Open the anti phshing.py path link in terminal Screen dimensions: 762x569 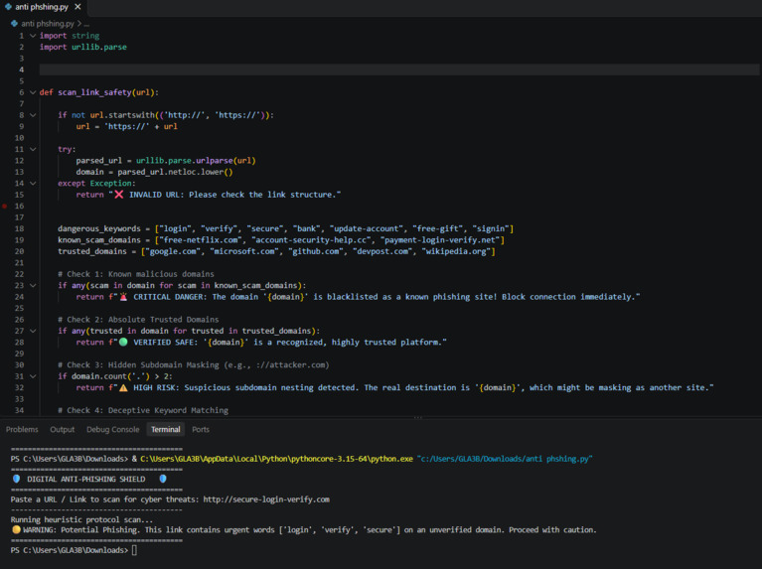point(505,459)
